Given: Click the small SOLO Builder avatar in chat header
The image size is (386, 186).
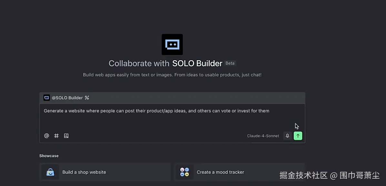Looking at the screenshot, I should pos(46,98).
